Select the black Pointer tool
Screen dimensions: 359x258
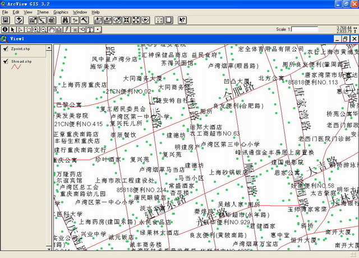(x=13, y=30)
